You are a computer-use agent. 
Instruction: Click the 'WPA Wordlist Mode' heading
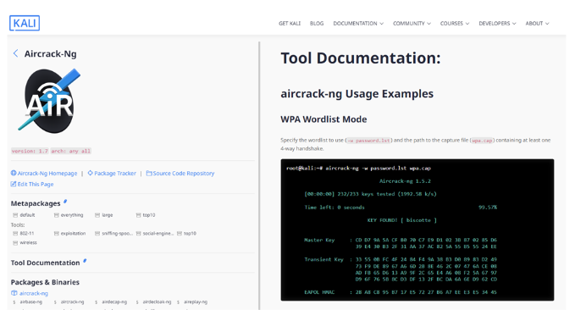point(323,119)
